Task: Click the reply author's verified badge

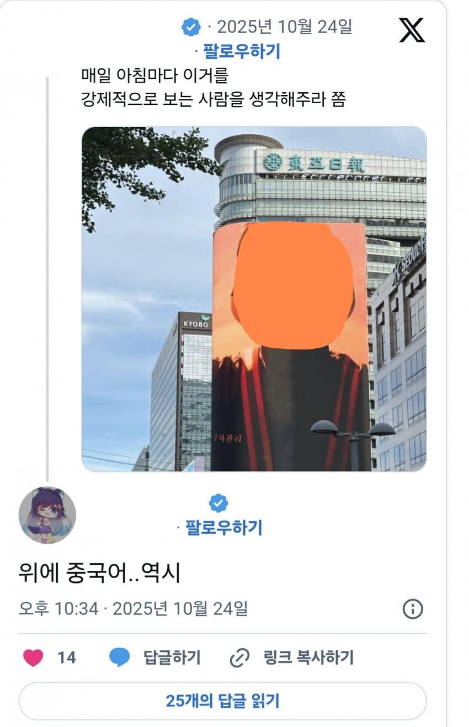Action: pos(218,503)
